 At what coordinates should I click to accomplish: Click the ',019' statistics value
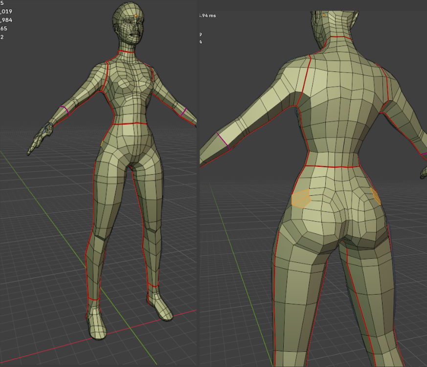tap(6, 11)
